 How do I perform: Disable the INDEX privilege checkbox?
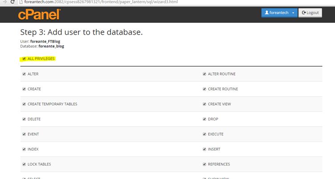click(24, 149)
